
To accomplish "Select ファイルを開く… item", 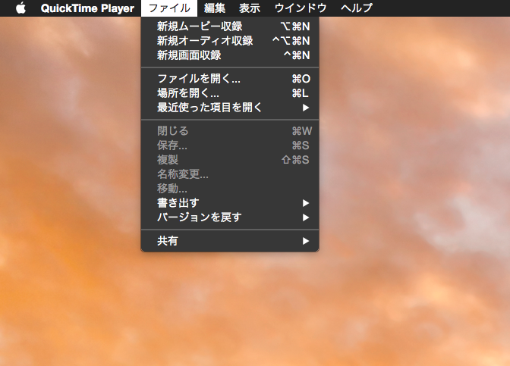I will click(x=230, y=79).
